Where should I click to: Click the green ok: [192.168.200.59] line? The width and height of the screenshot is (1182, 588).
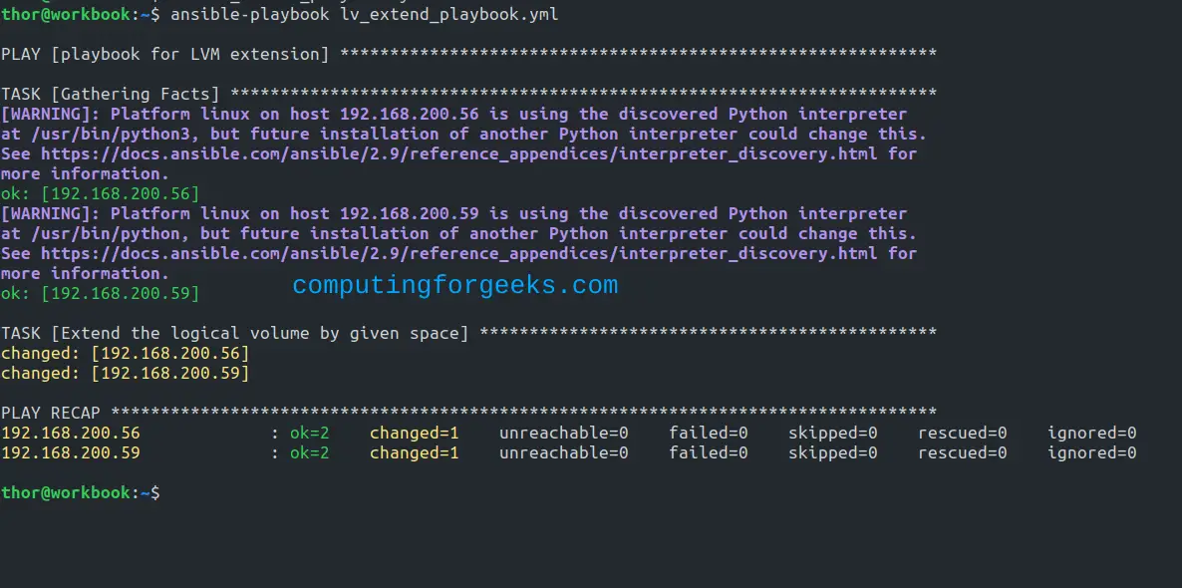[x=100, y=293]
